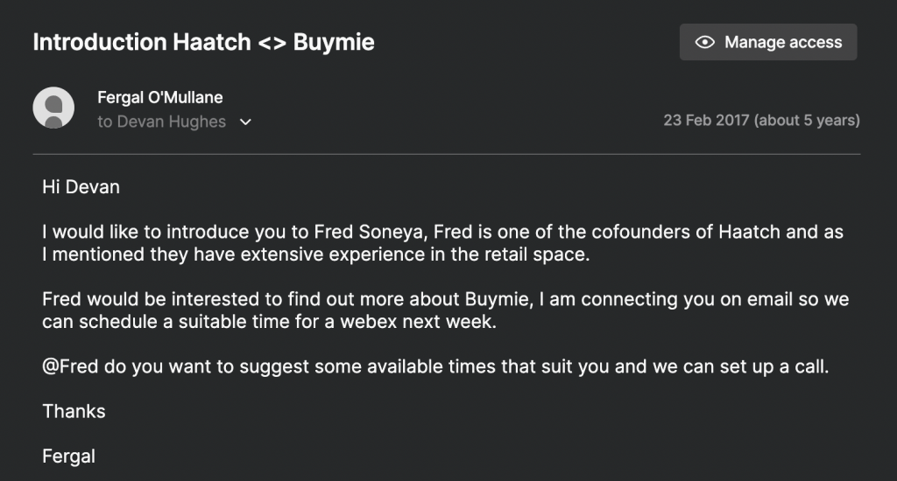The width and height of the screenshot is (897, 481).
Task: Click the "to Devan Hughes" recipient text
Action: tap(161, 122)
